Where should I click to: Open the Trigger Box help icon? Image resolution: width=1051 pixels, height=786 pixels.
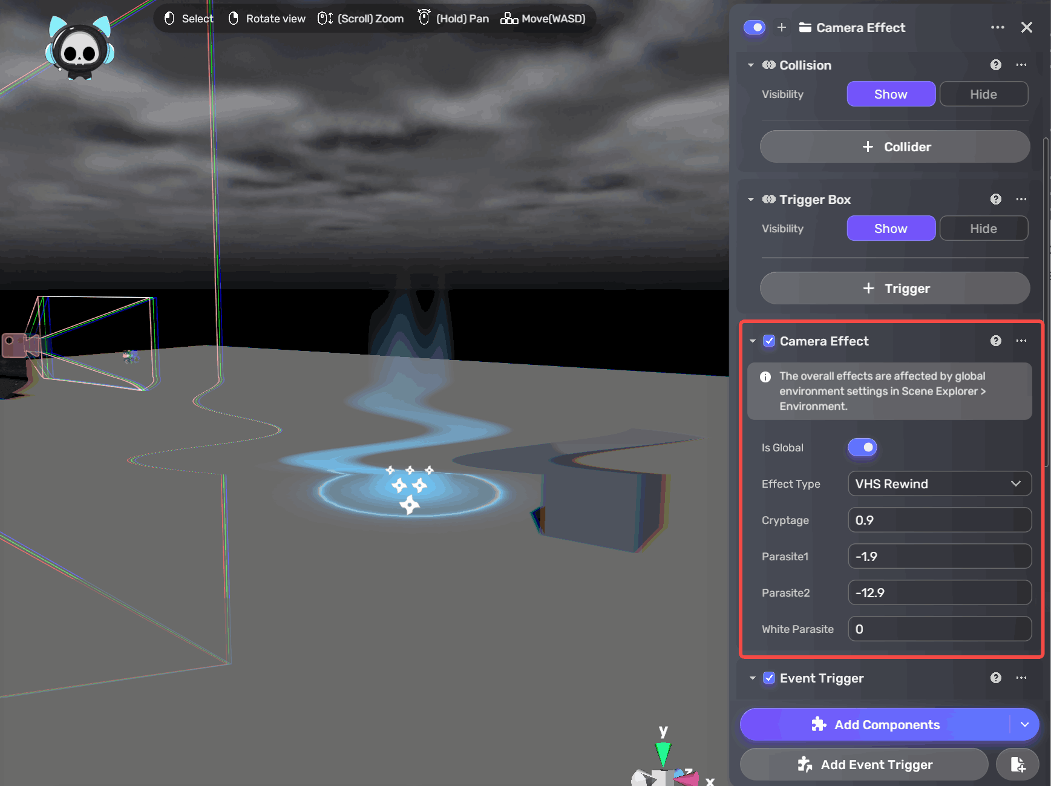point(995,199)
